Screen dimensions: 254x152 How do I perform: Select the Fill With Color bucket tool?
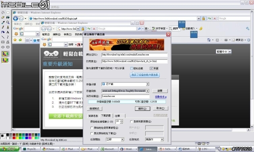pos(8,17)
